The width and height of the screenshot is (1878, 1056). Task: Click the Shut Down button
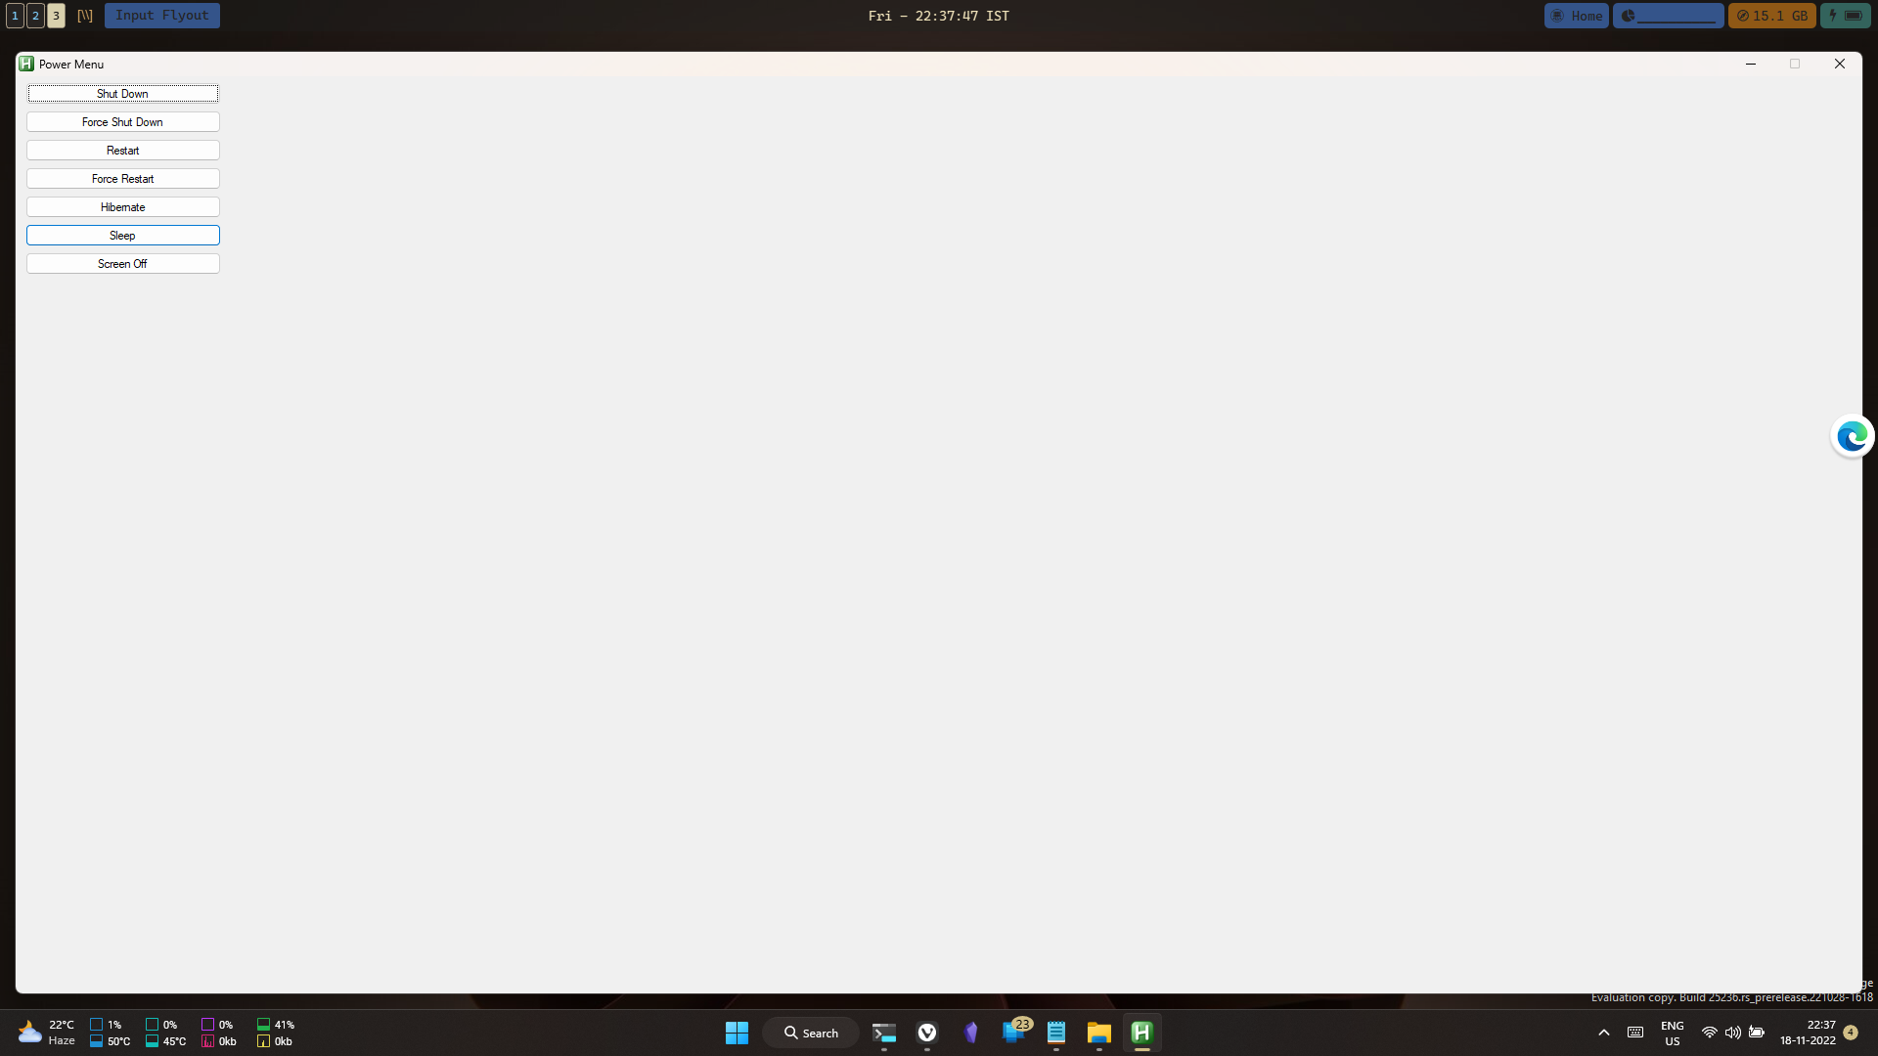click(122, 94)
